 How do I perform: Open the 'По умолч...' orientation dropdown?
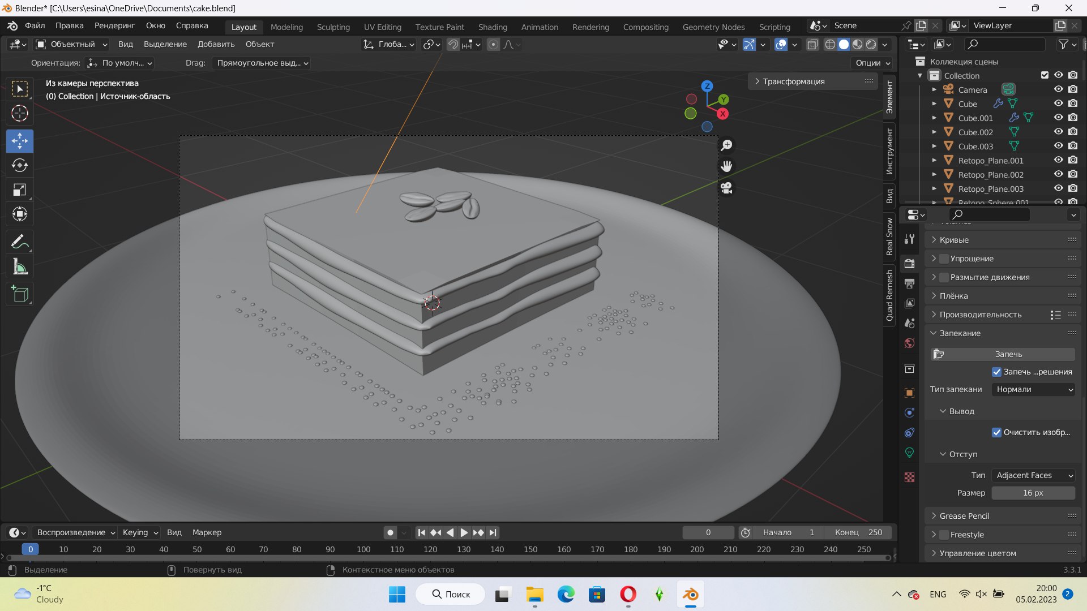pyautogui.click(x=119, y=63)
